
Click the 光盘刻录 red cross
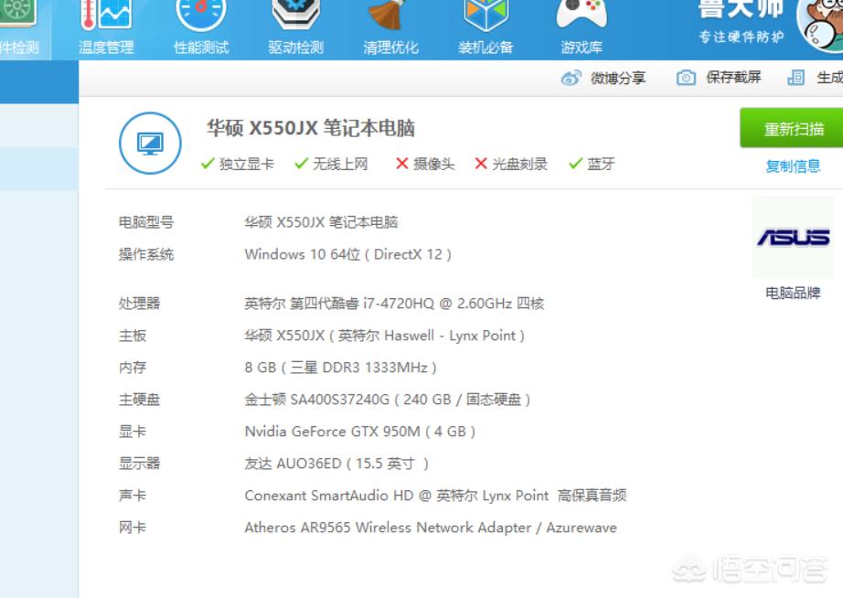click(x=481, y=163)
